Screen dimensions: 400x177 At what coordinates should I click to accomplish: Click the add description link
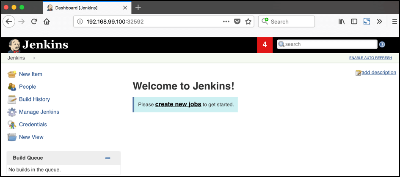point(379,73)
